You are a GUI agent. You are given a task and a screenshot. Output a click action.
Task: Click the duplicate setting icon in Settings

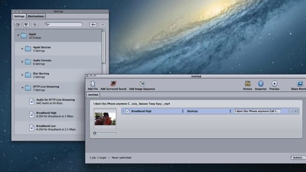pos(35,24)
